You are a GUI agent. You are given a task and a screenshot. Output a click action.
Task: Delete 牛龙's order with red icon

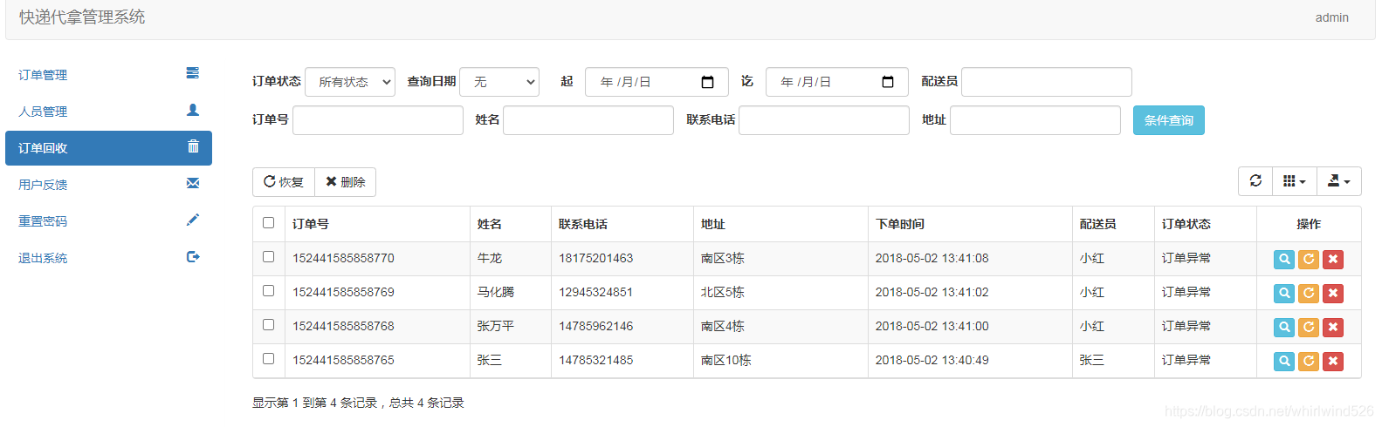[x=1333, y=260]
